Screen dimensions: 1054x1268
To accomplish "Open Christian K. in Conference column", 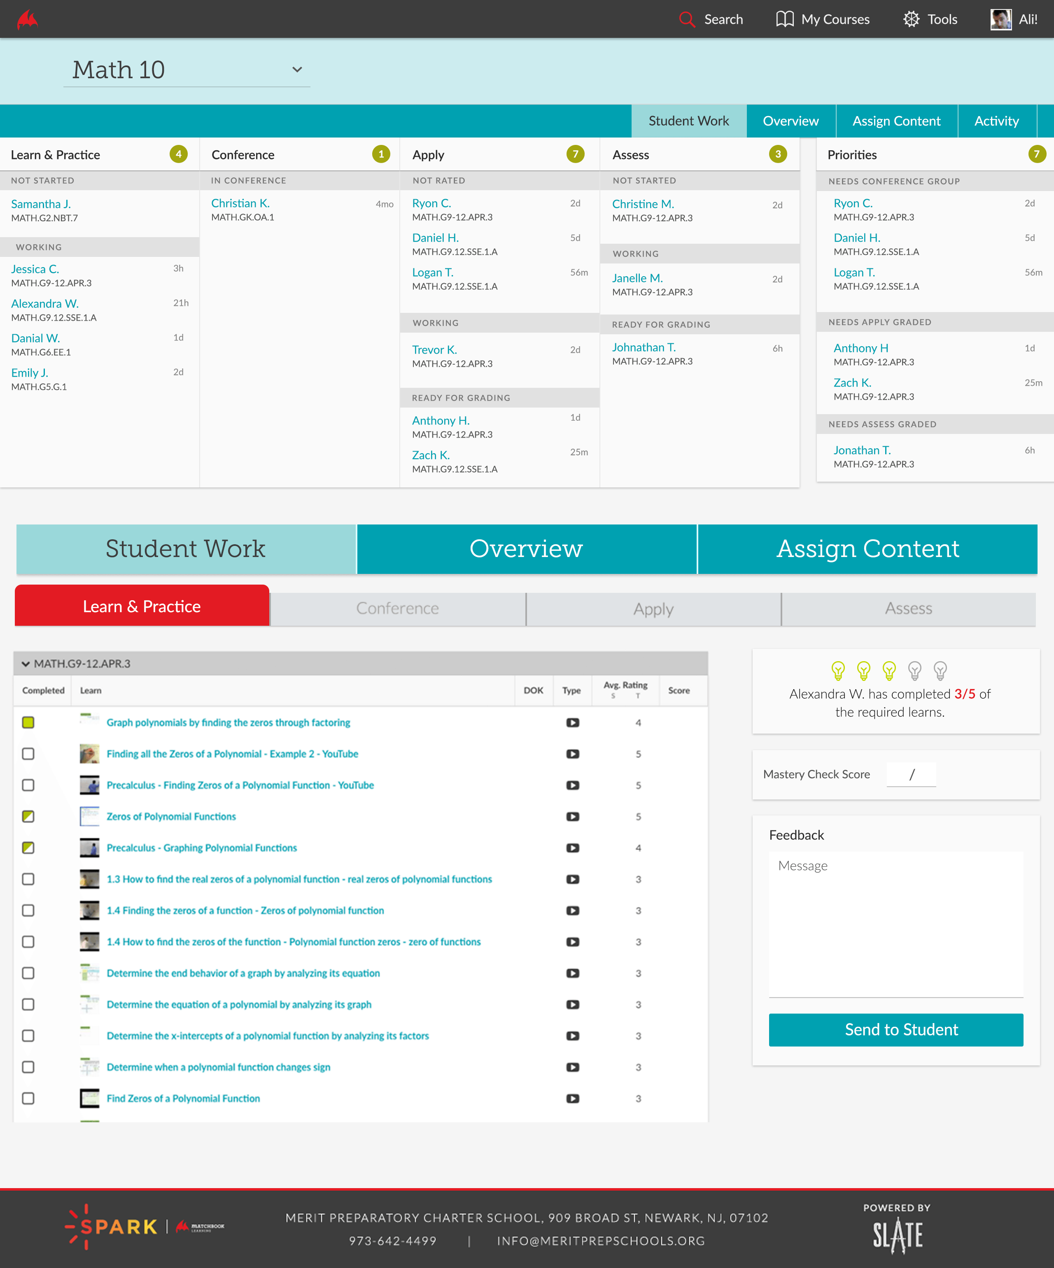I will (240, 203).
